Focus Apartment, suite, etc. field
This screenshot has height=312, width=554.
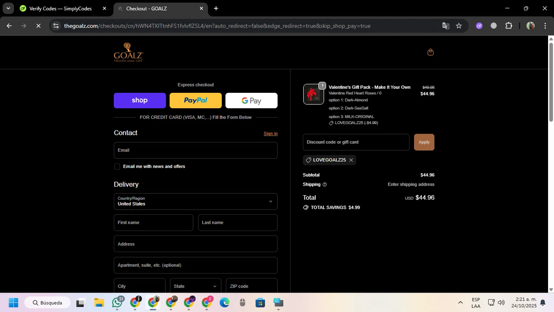(x=195, y=265)
